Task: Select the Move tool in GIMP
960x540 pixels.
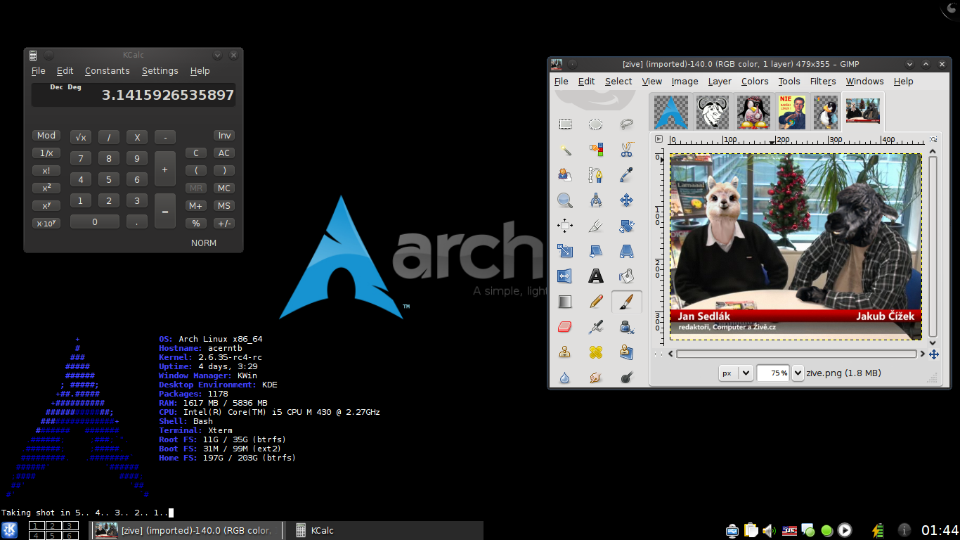Action: (x=627, y=200)
